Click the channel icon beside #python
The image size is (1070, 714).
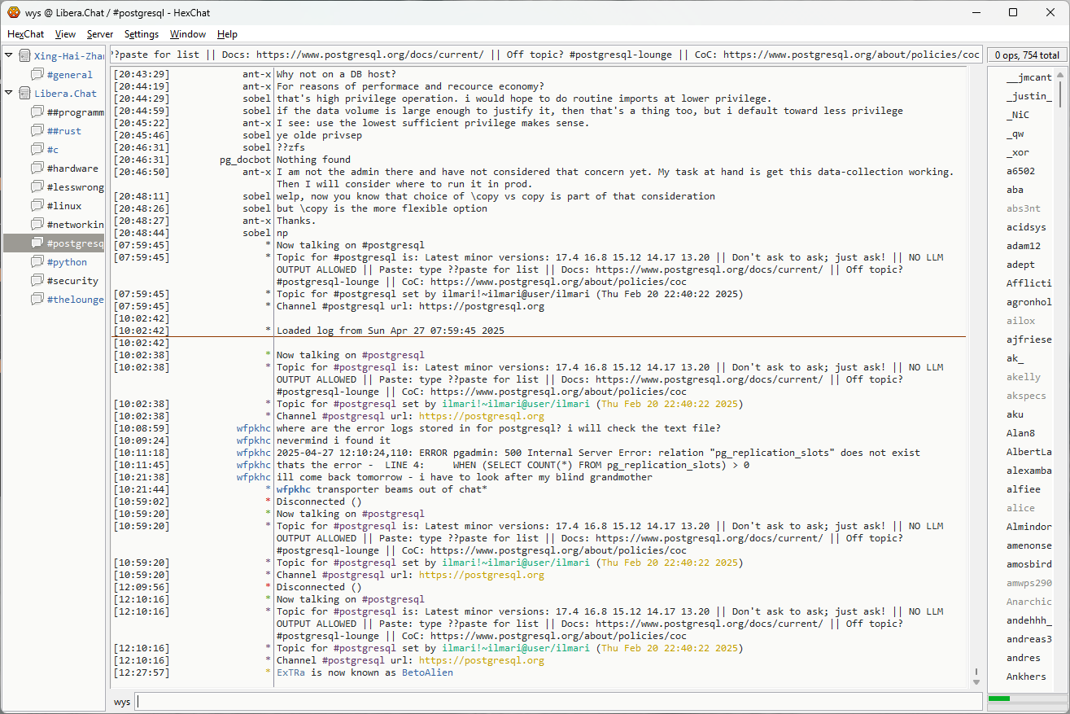click(37, 262)
